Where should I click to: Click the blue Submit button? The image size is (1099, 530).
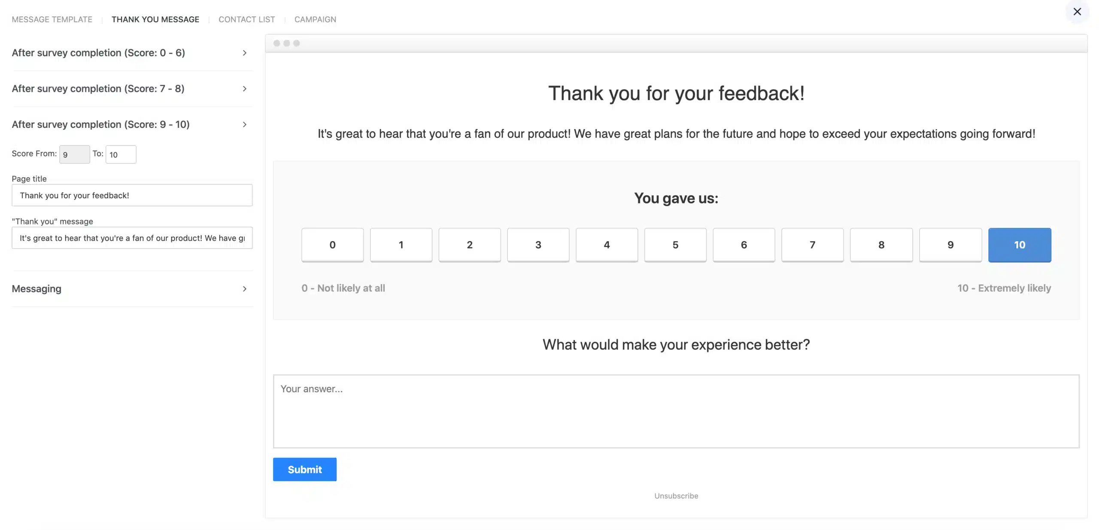point(305,469)
